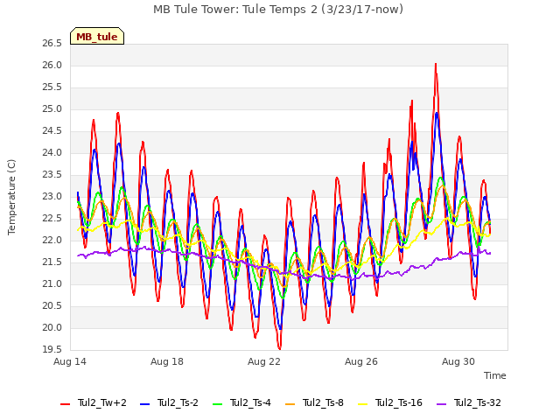Select Tul2_Ts-16 legend label
The width and height of the screenshot is (560, 420).
coord(399,402)
